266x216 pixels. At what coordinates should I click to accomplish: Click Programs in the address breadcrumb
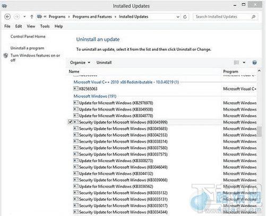pyautogui.click(x=57, y=17)
